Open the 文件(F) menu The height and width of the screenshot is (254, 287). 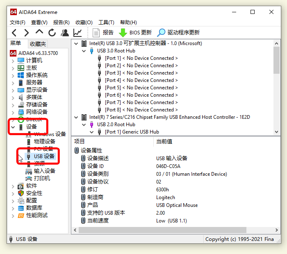tap(17, 22)
